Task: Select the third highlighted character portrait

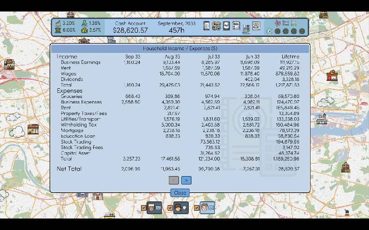Action: [x=207, y=208]
